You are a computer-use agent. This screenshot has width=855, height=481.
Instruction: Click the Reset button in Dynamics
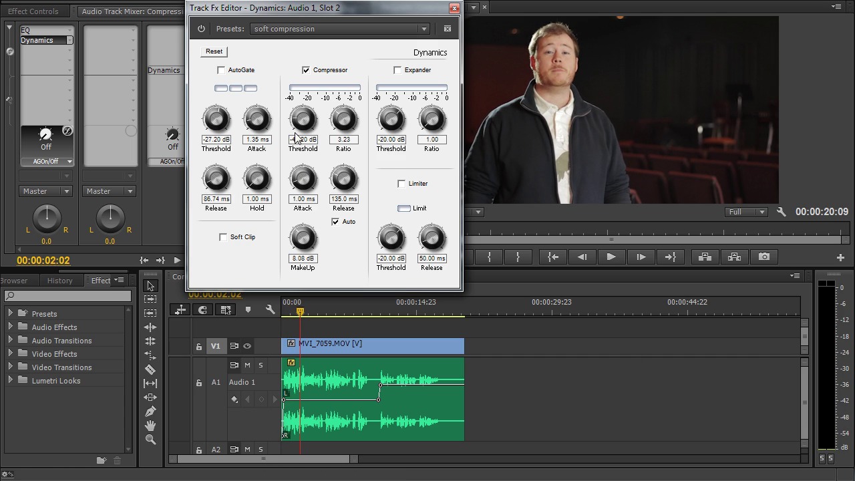(x=214, y=51)
